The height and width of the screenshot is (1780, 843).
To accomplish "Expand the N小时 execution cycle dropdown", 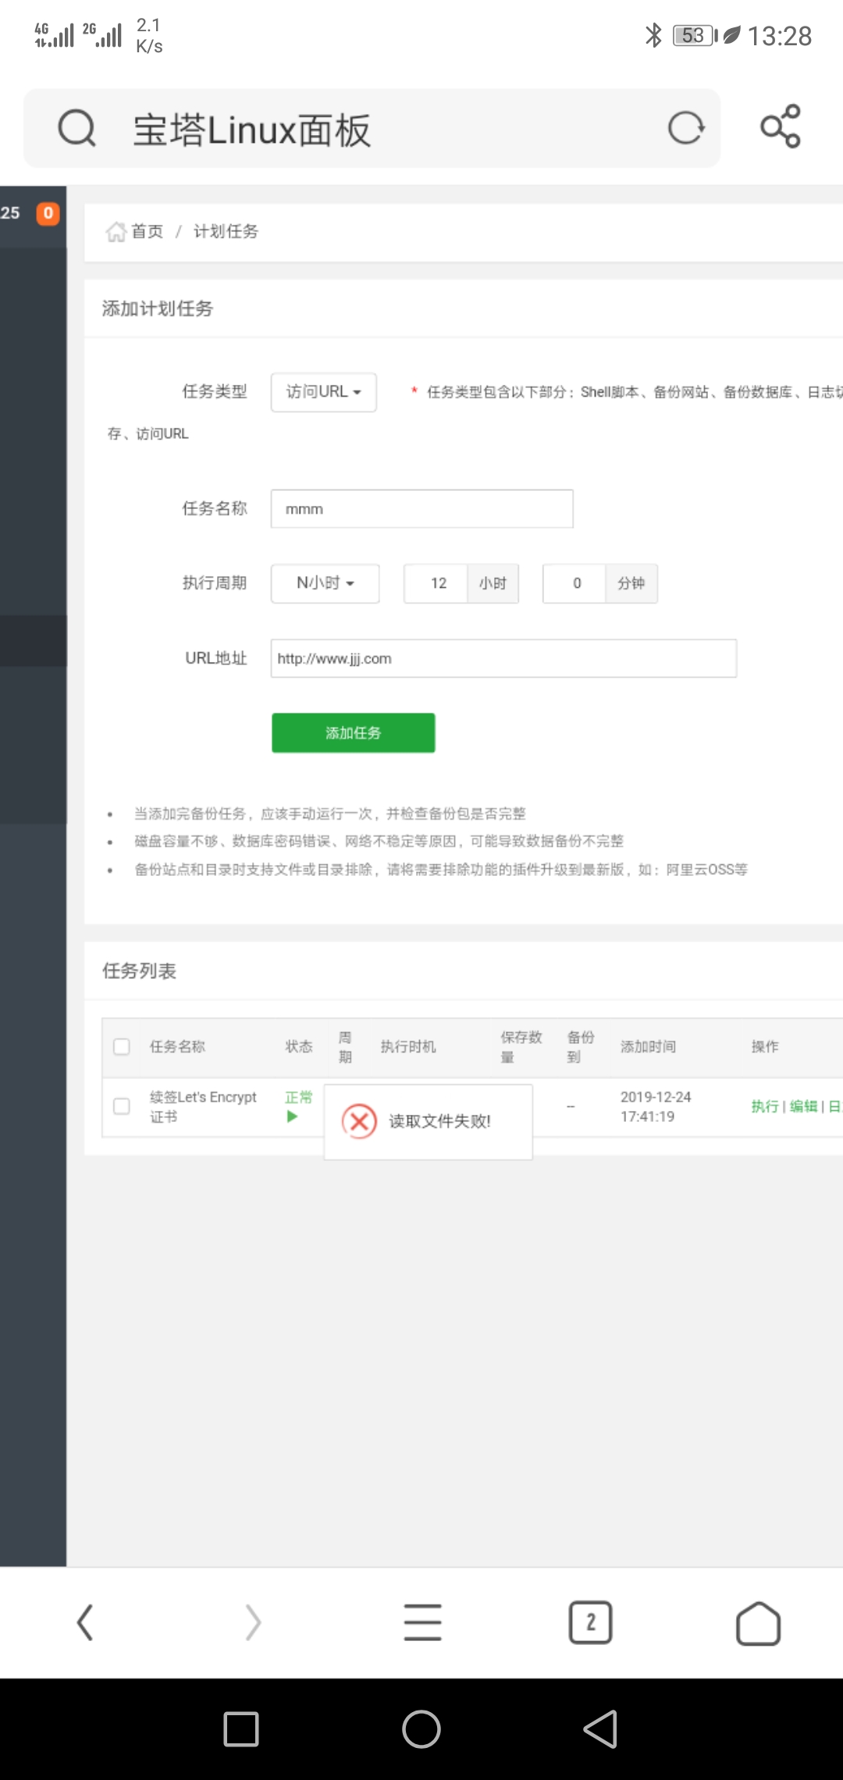I will [325, 583].
